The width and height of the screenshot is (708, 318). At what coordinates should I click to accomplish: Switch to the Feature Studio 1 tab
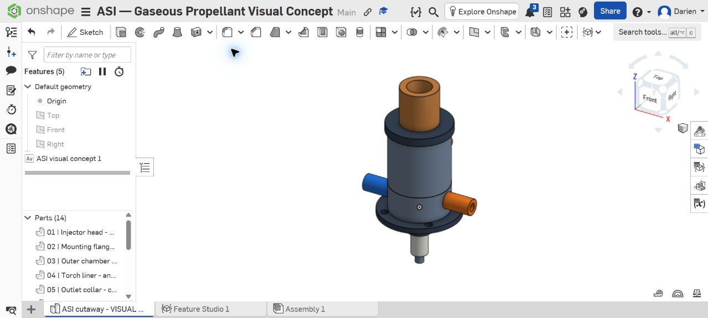pos(211,309)
